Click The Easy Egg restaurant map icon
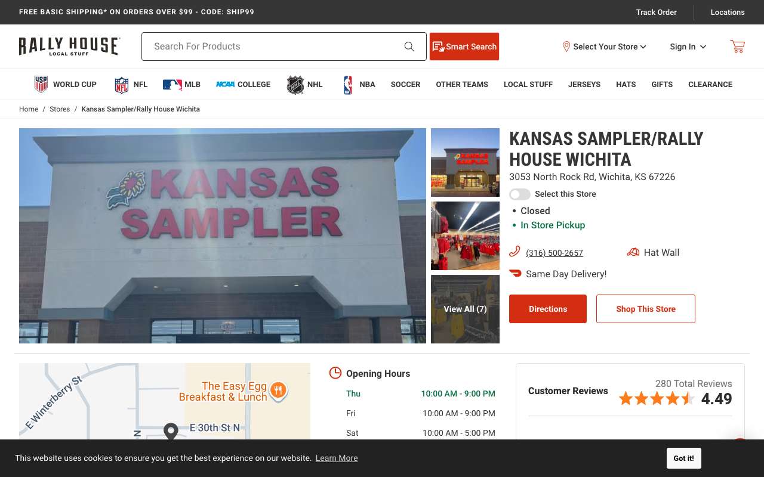 (278, 391)
